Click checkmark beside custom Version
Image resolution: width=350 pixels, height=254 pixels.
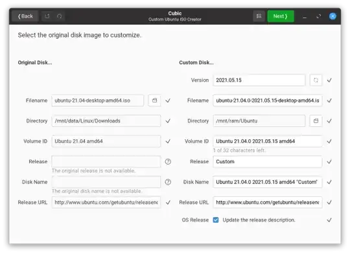tap(329, 80)
